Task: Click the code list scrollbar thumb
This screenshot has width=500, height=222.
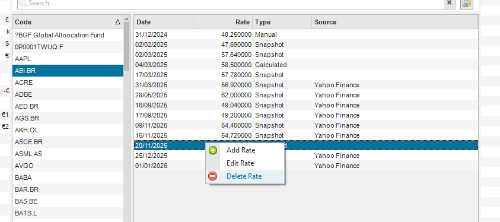Action: 126,47
